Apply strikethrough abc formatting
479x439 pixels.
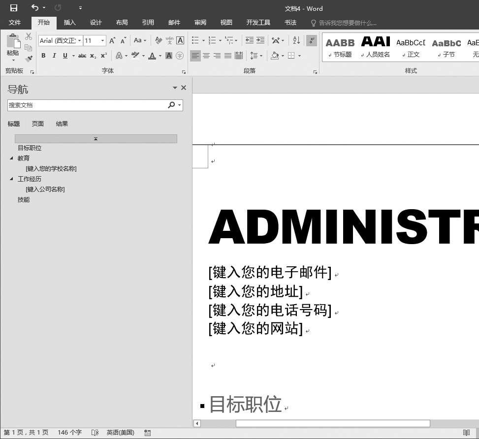(x=82, y=56)
